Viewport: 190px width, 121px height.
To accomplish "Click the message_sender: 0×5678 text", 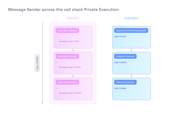I will [x=70, y=93].
